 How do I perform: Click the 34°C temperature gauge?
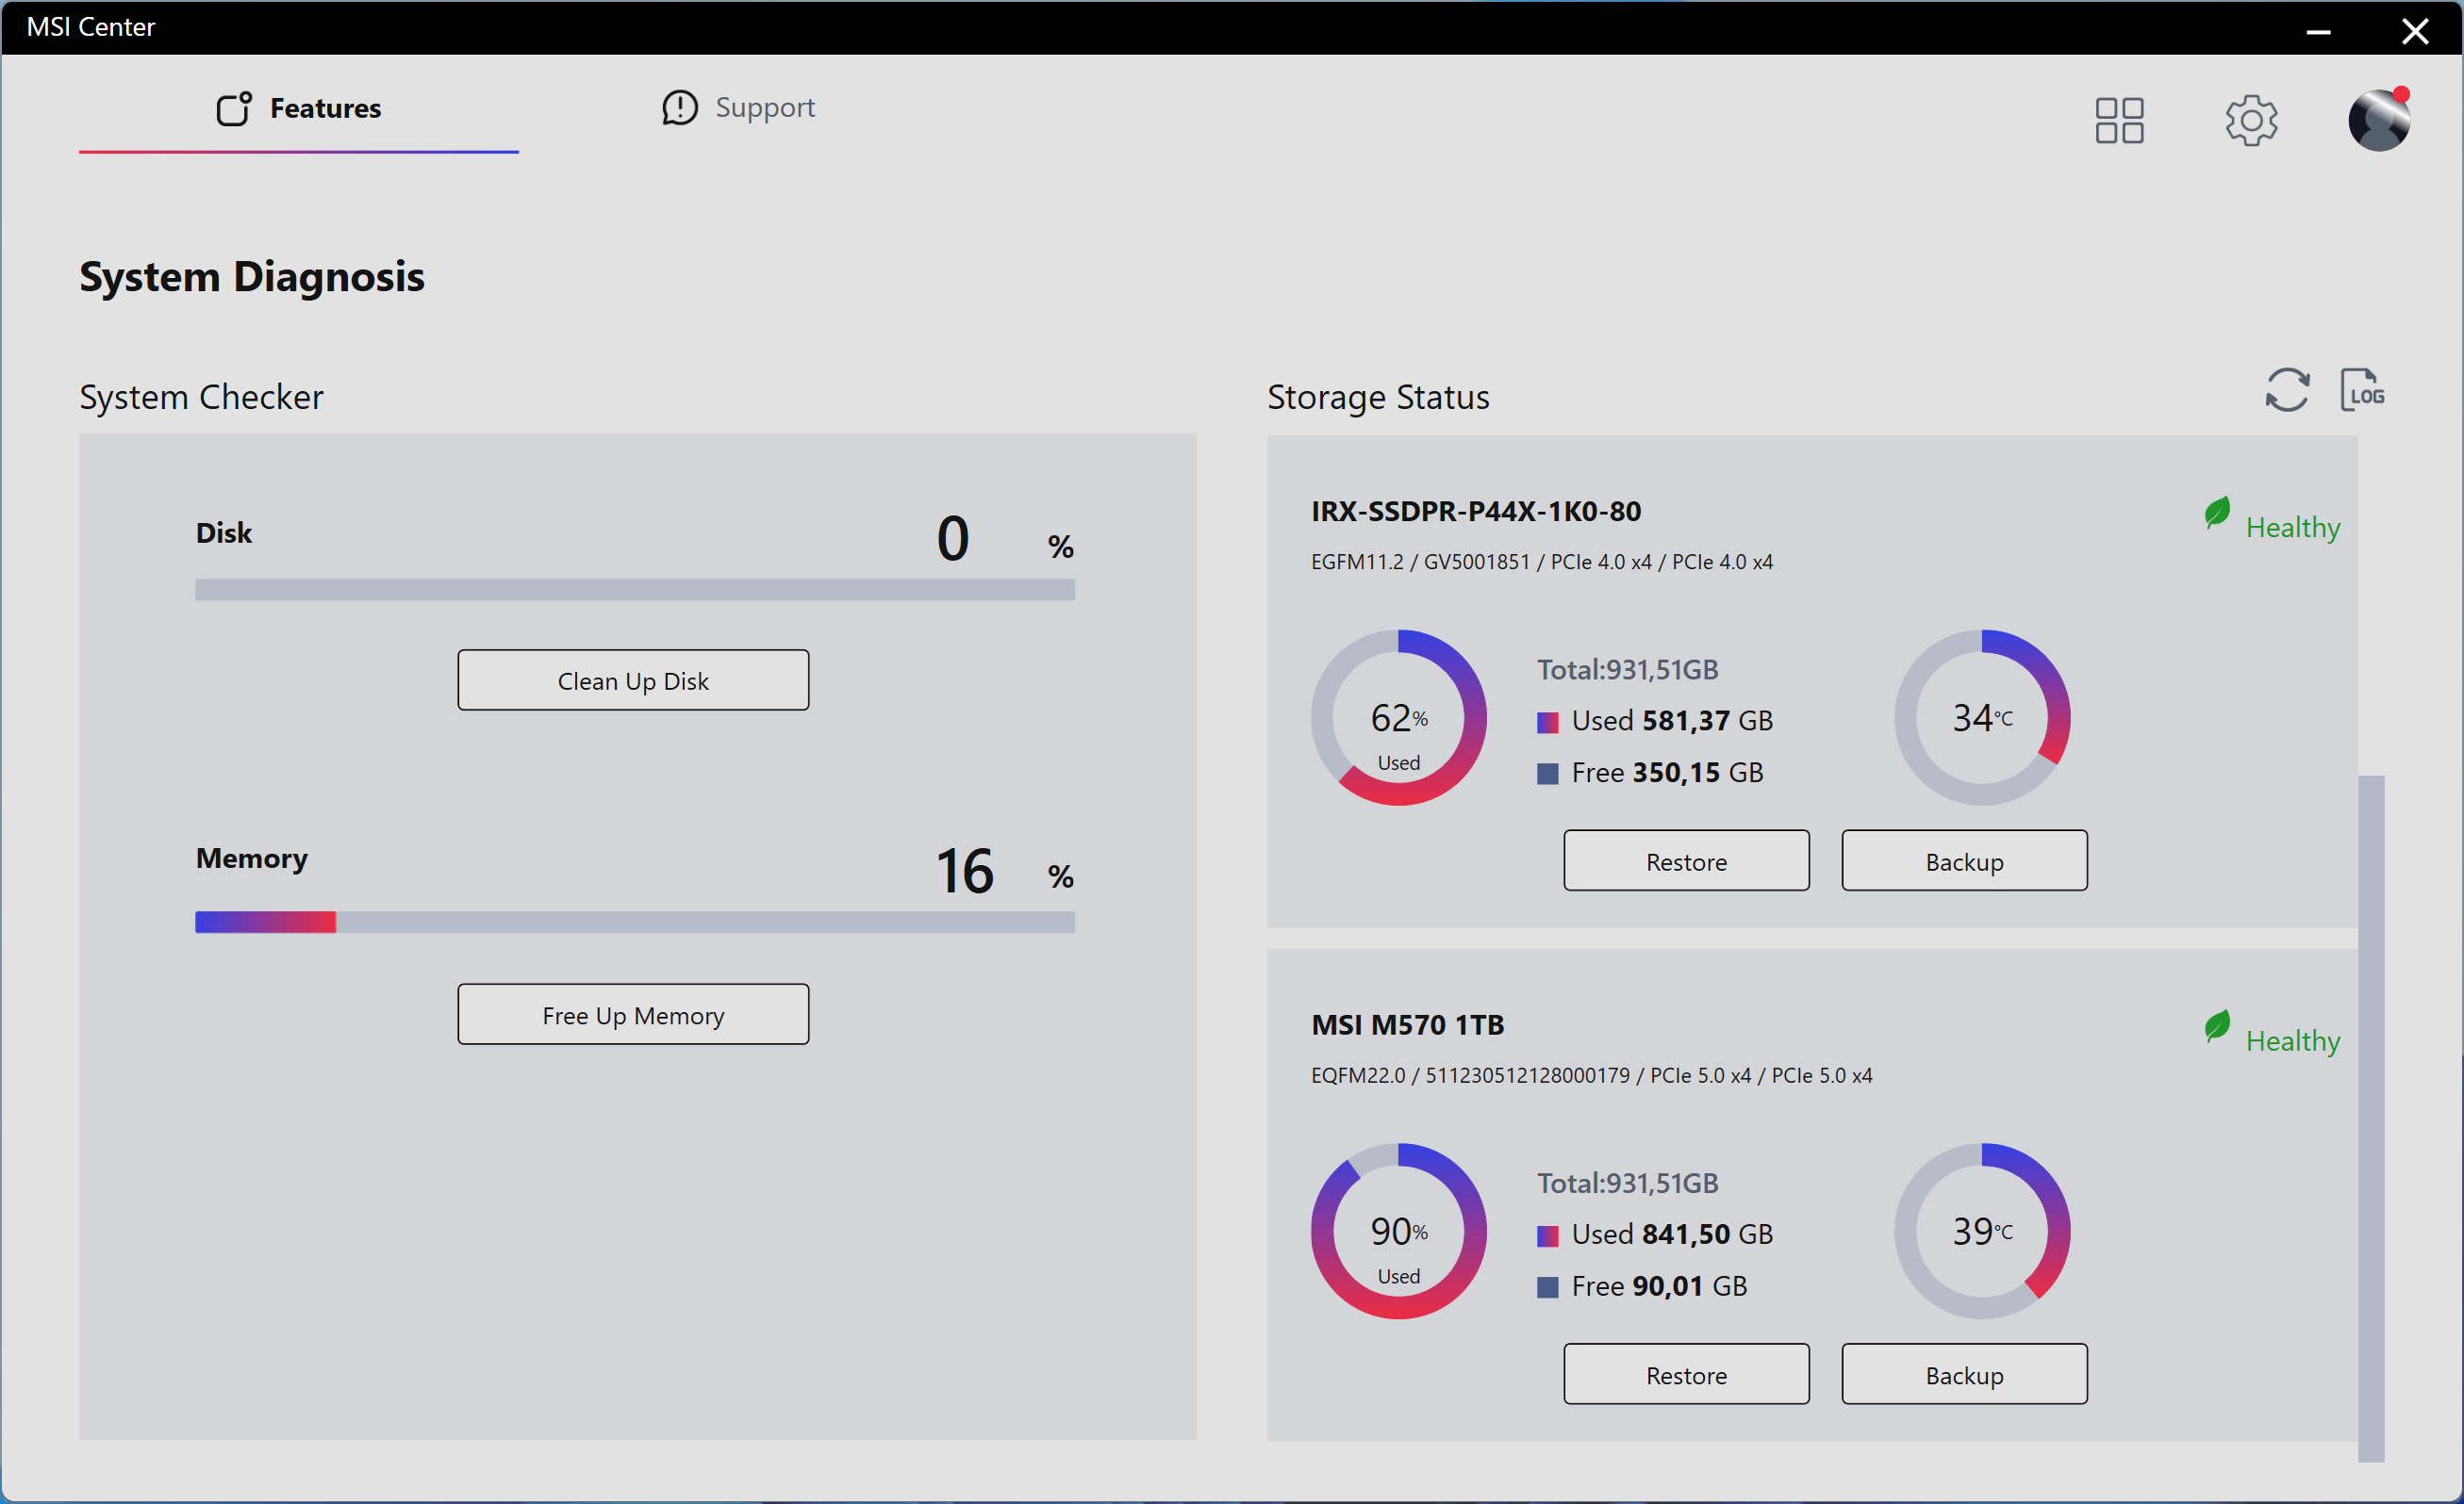point(1982,717)
